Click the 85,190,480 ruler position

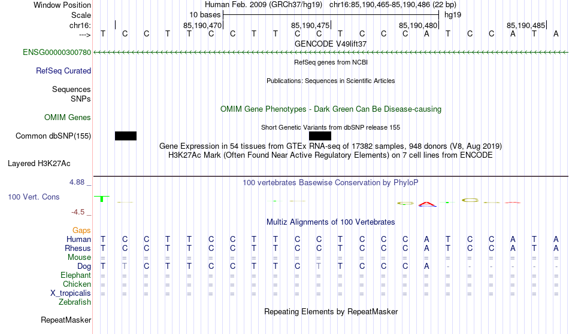[418, 26]
